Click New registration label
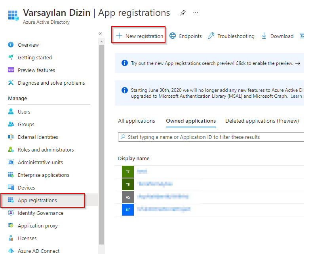The width and height of the screenshot is (310, 254). 144,36
